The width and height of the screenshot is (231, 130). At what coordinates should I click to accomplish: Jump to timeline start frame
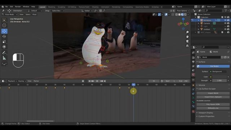pos(90,81)
